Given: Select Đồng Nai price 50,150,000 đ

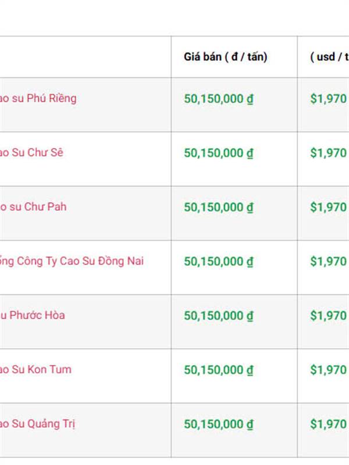Looking at the screenshot, I should coord(219,262).
